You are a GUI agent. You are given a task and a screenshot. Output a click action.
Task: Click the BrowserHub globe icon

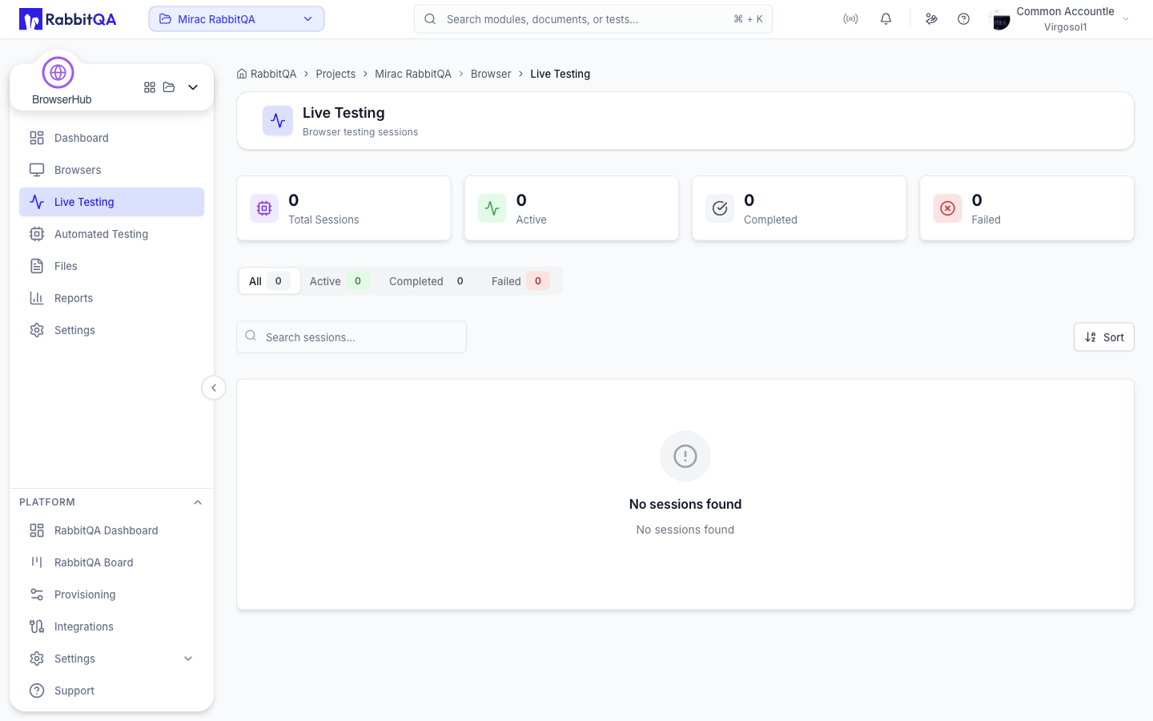(x=58, y=73)
